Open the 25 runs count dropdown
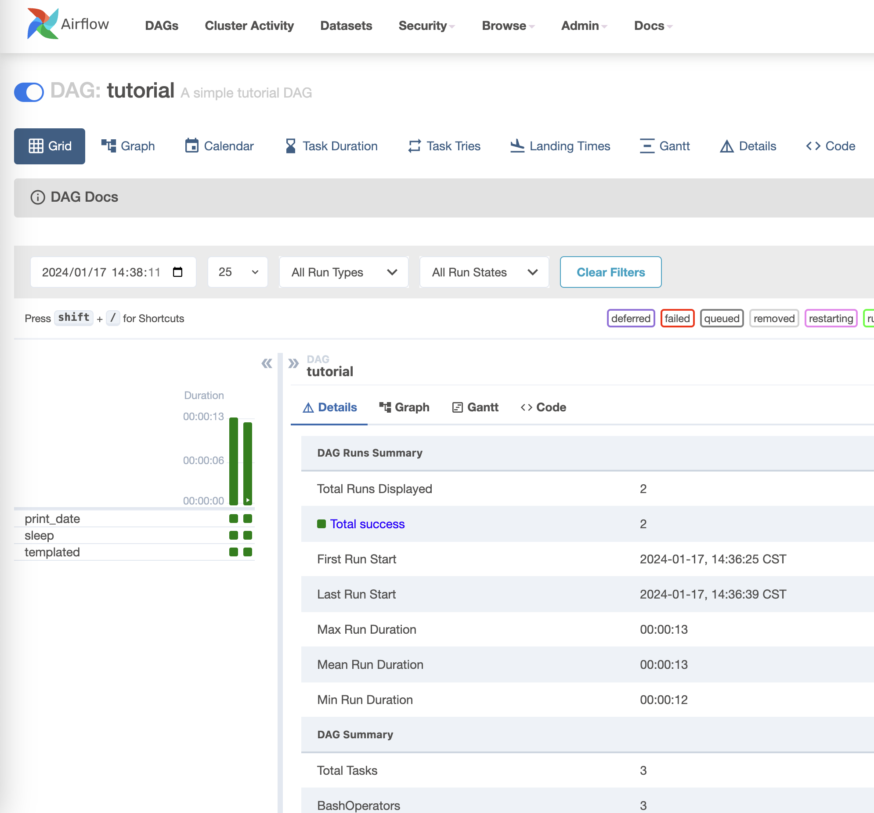Screen dimensions: 874x813 [238, 272]
